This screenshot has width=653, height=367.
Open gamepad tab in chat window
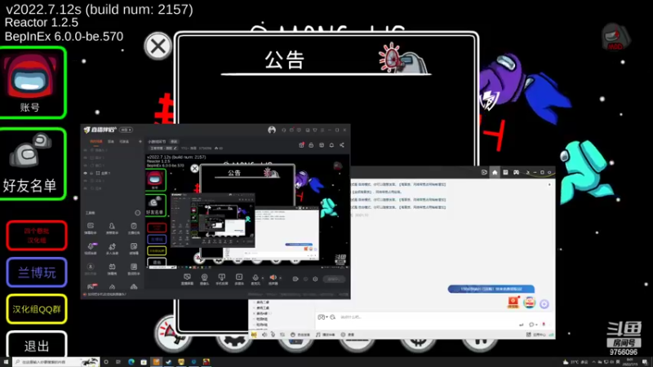click(x=516, y=172)
